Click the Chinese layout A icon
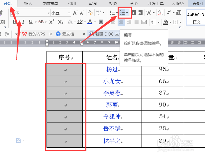This screenshot has width=205, height=157. (149, 13)
